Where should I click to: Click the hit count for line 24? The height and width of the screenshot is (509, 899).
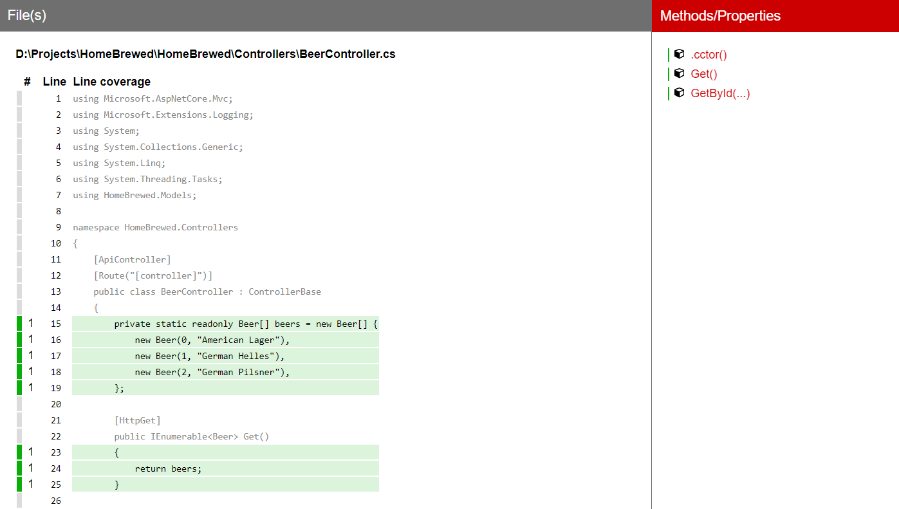(30, 468)
